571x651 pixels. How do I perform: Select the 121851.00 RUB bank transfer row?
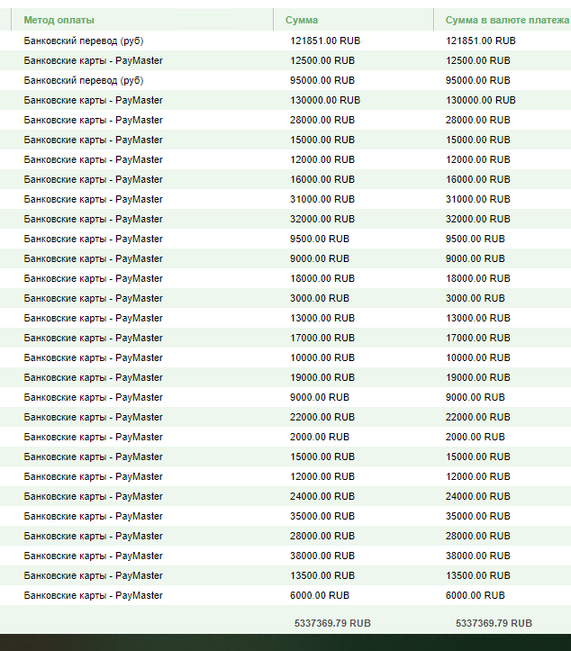tap(285, 41)
